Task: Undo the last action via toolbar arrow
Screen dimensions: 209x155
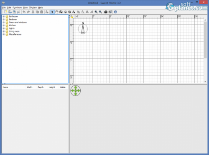Action: click(24, 12)
